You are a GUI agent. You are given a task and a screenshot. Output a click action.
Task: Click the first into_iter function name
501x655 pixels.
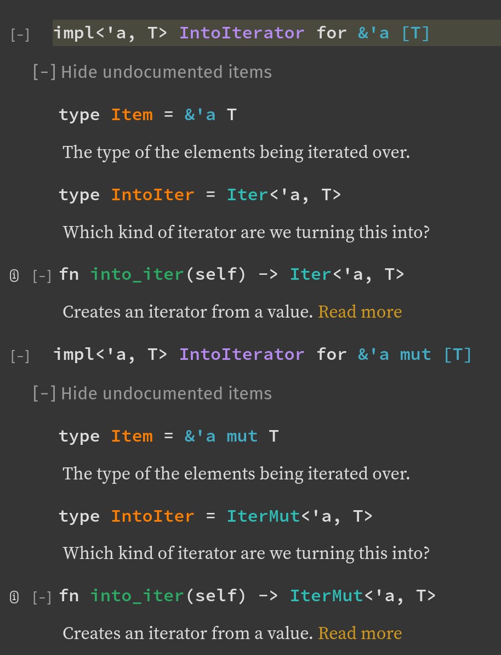coord(137,274)
